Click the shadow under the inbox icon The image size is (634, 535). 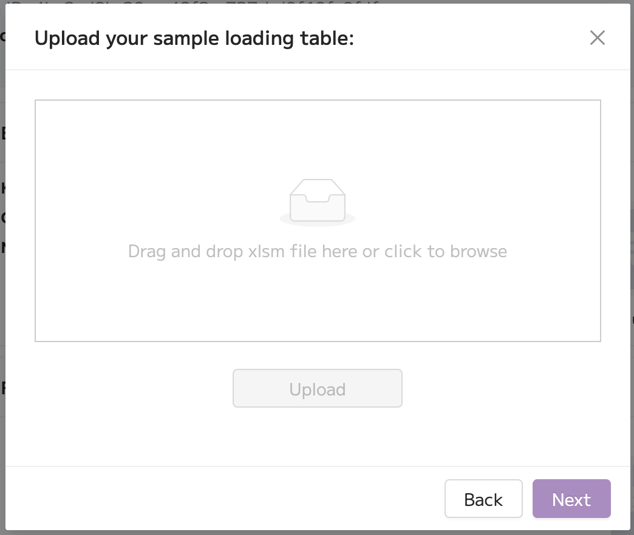(x=318, y=221)
